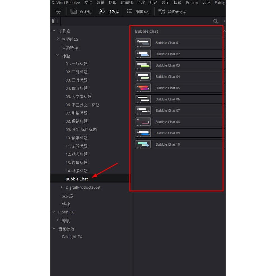Select 14. 场景标题 category
Screen dimensions: 276x276
click(77, 171)
